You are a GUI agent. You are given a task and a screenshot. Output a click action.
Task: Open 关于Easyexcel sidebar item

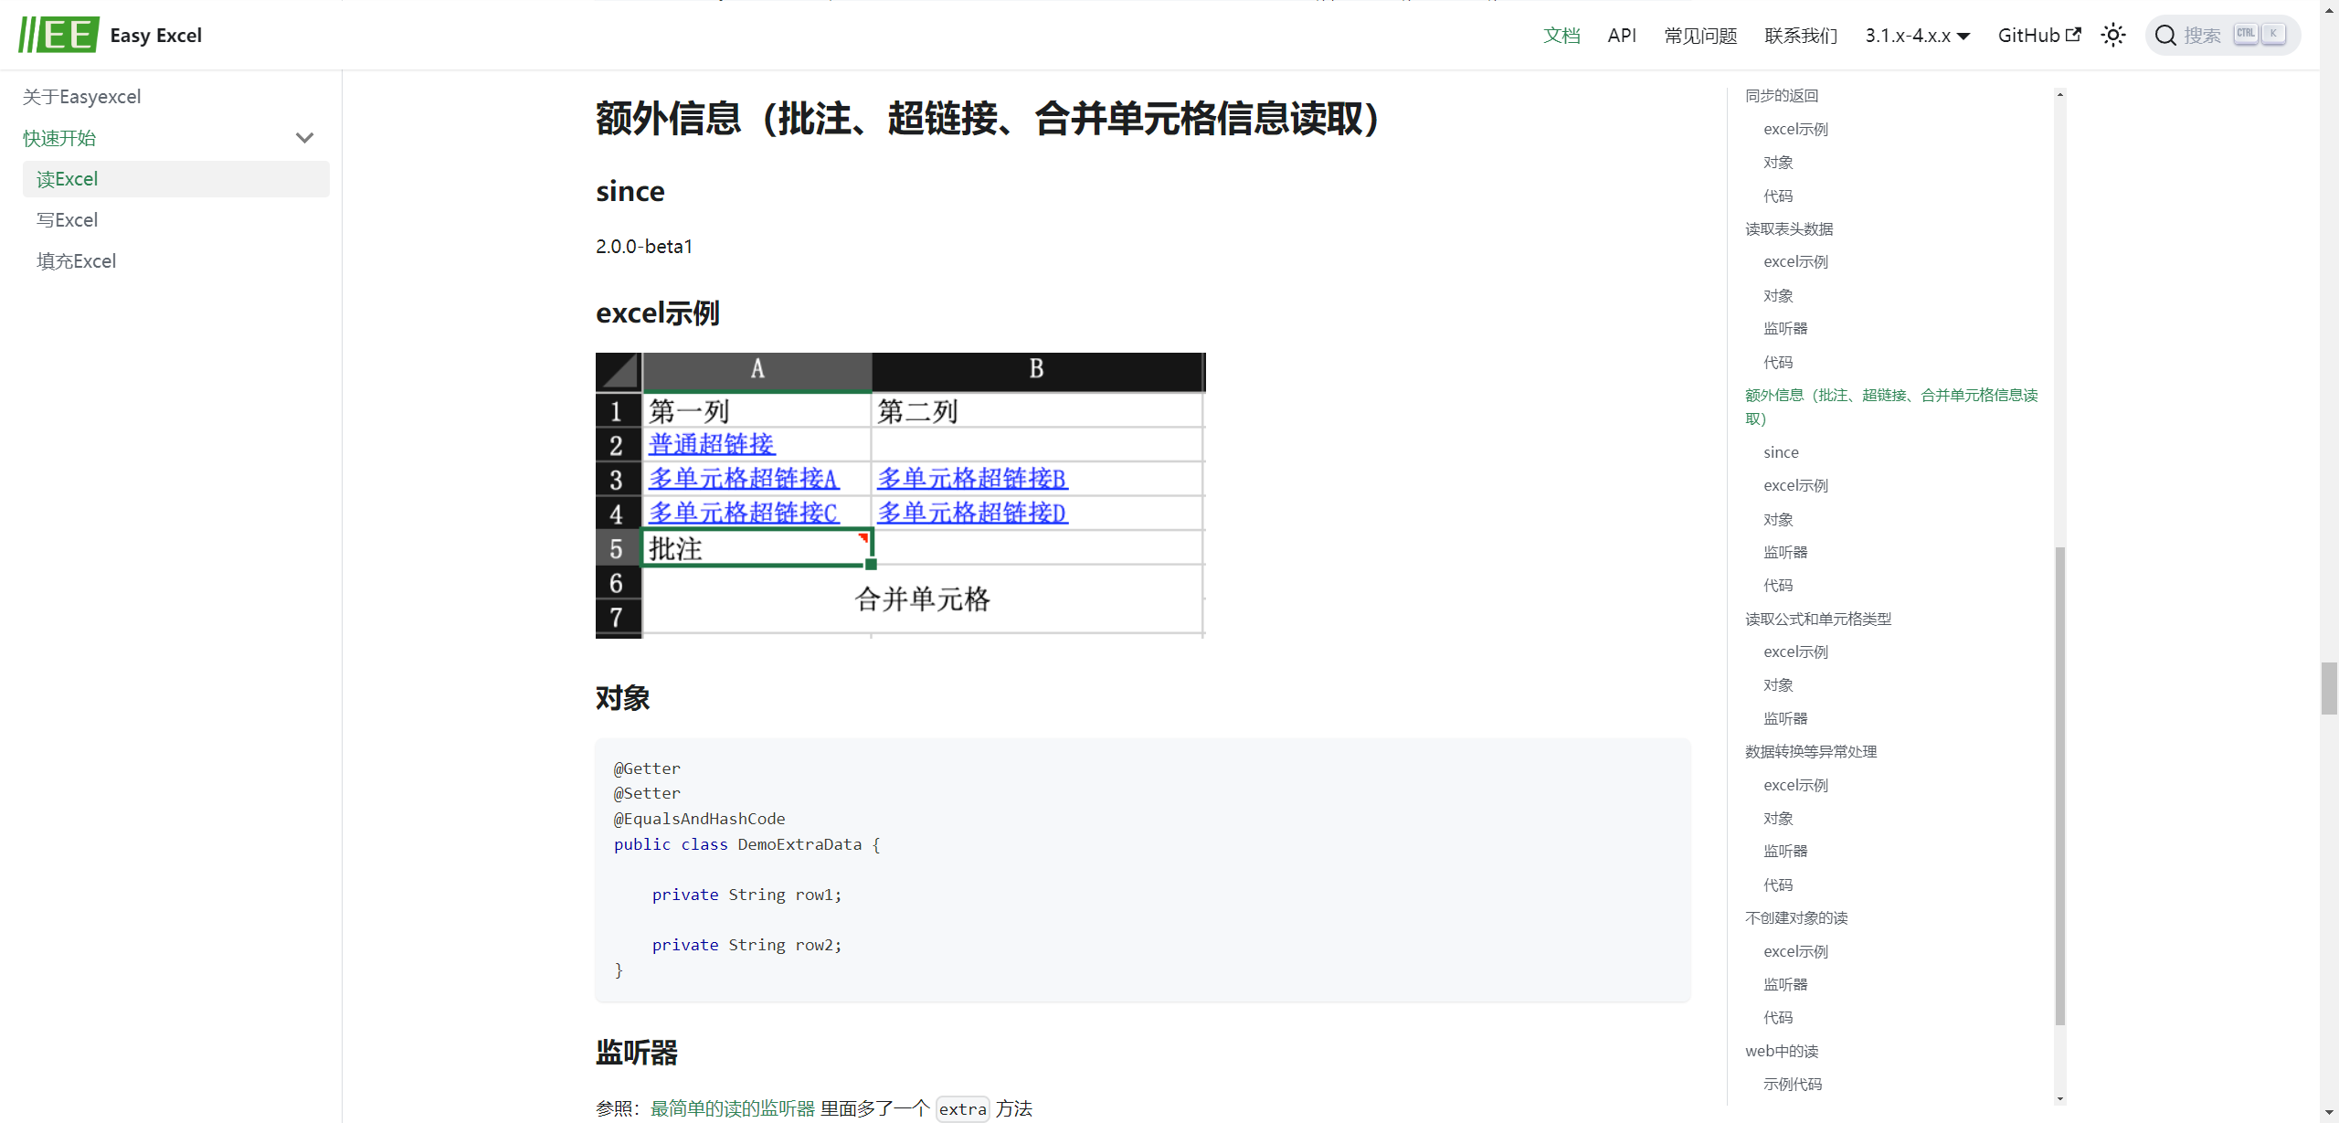click(81, 97)
